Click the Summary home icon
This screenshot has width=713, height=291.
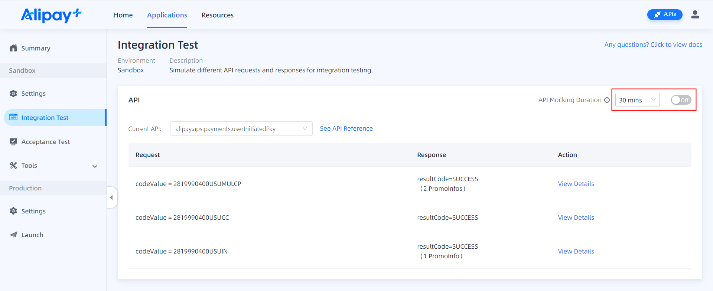(13, 48)
